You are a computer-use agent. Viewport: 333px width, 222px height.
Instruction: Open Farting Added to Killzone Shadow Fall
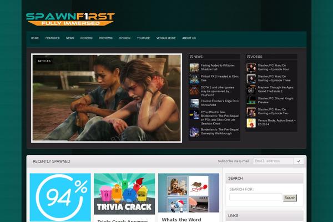coord(218,67)
